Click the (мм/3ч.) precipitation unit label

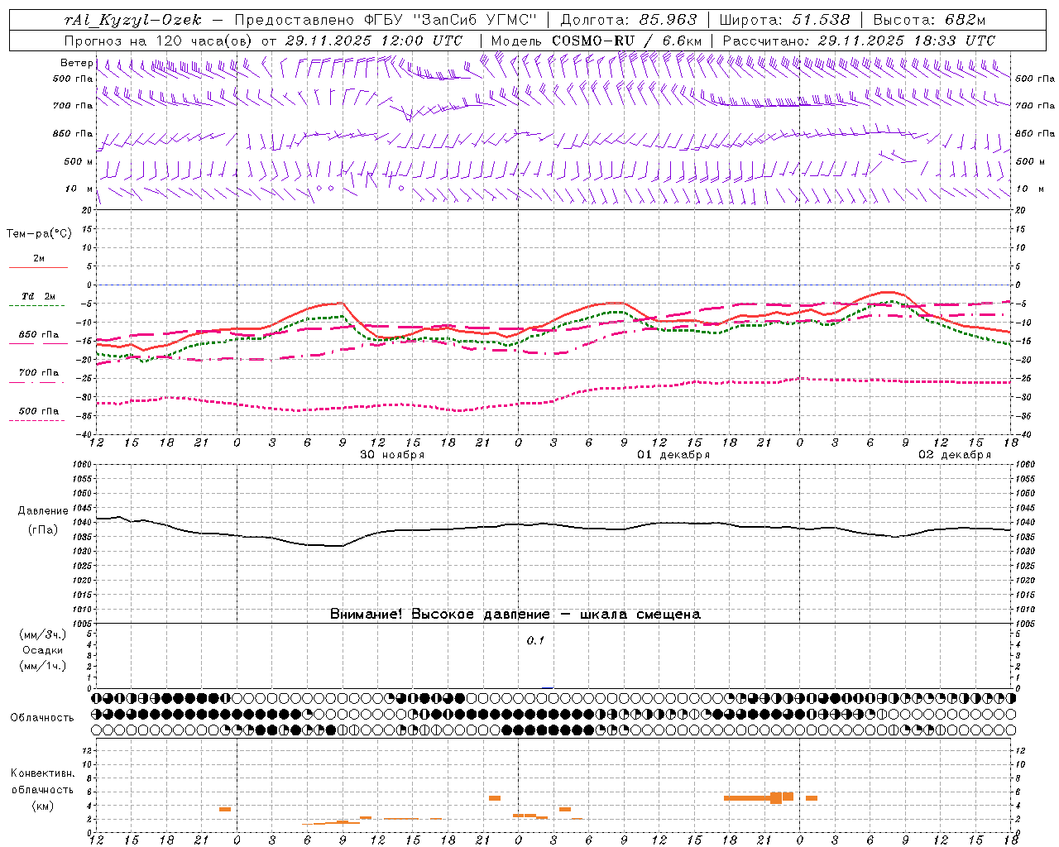click(43, 634)
